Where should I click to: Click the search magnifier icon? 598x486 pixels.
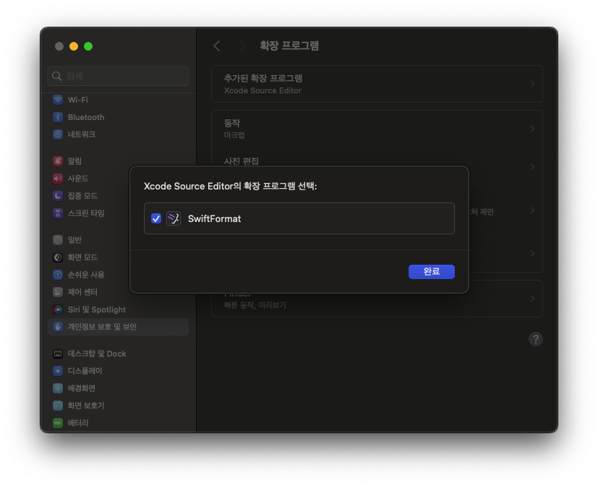click(x=57, y=76)
